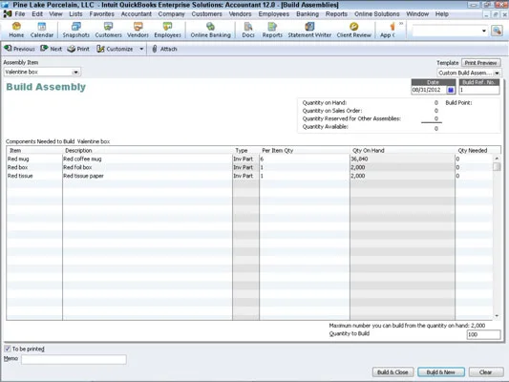Click the date calendar picker icon
The height and width of the screenshot is (382, 509).
pyautogui.click(x=451, y=90)
